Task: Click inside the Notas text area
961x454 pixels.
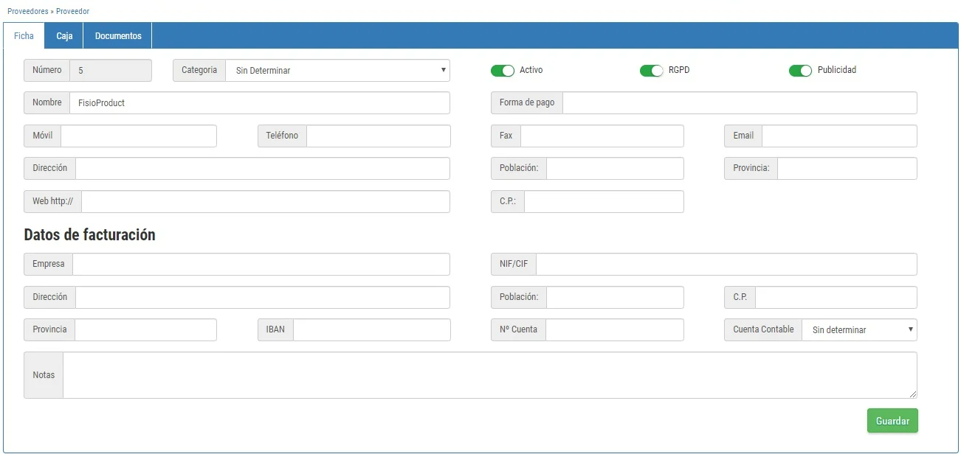Action: [489, 375]
